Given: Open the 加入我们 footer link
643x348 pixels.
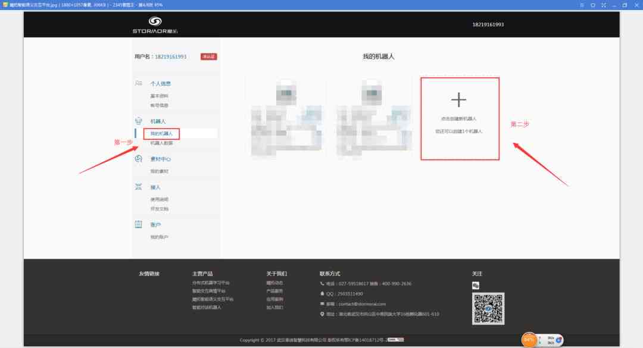Looking at the screenshot, I should click(x=274, y=308).
